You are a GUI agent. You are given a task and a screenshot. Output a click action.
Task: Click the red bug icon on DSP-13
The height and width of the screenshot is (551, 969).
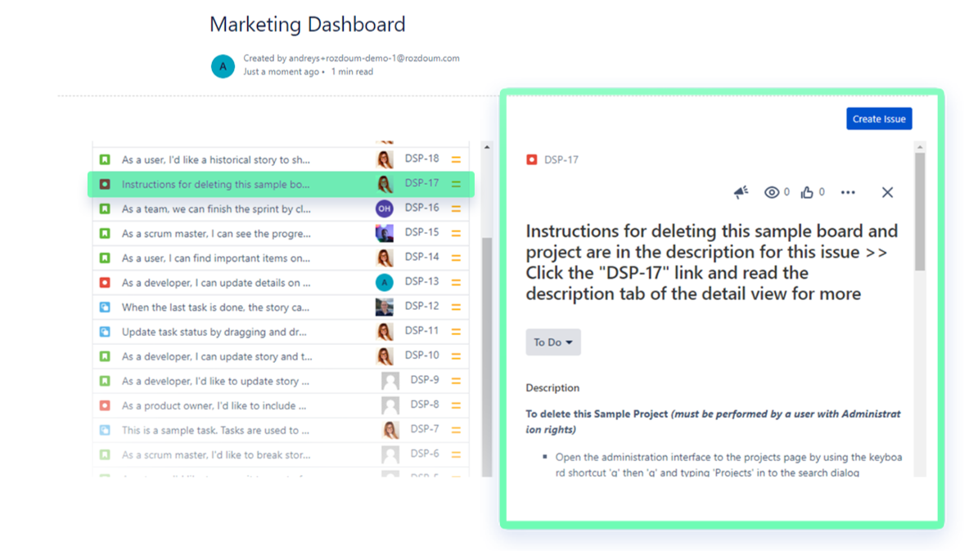click(x=105, y=283)
